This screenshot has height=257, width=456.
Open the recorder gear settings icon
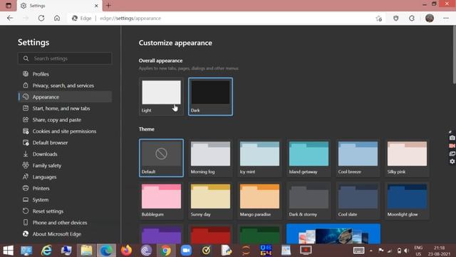click(452, 161)
